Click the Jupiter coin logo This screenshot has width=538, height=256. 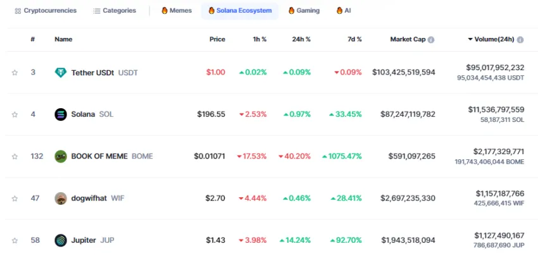click(61, 240)
